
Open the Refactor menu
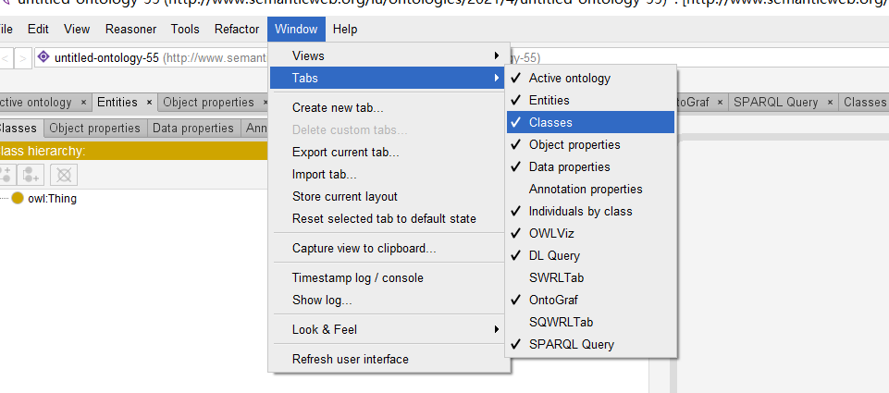pos(237,30)
